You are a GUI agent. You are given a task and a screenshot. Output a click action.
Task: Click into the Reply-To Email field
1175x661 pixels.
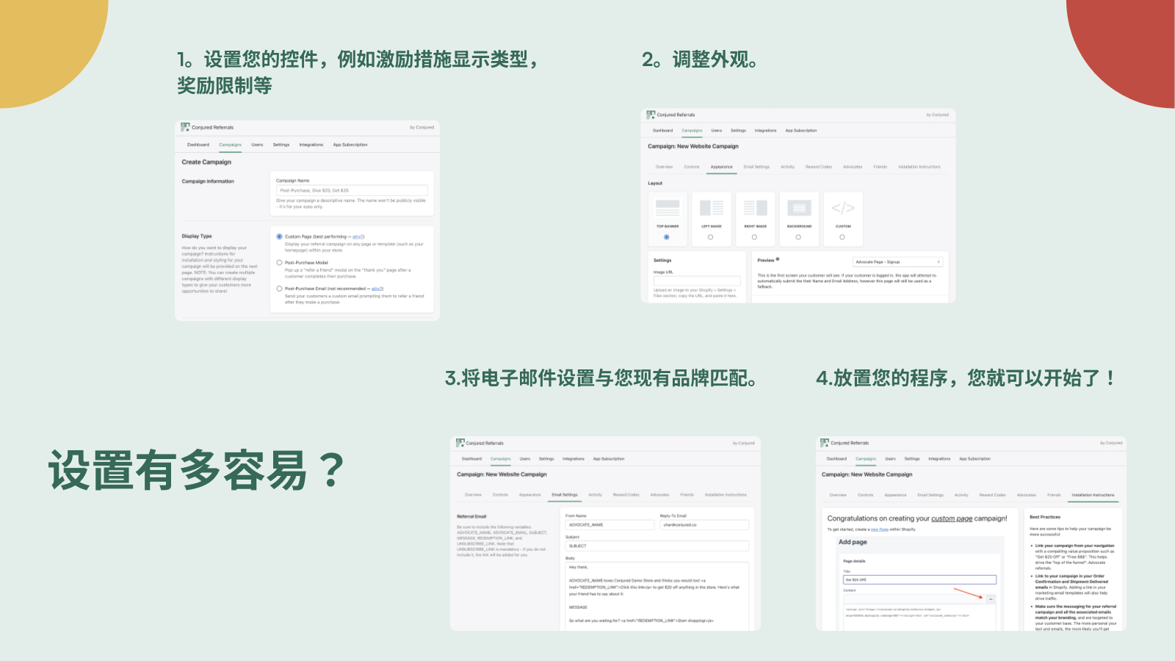[704, 525]
